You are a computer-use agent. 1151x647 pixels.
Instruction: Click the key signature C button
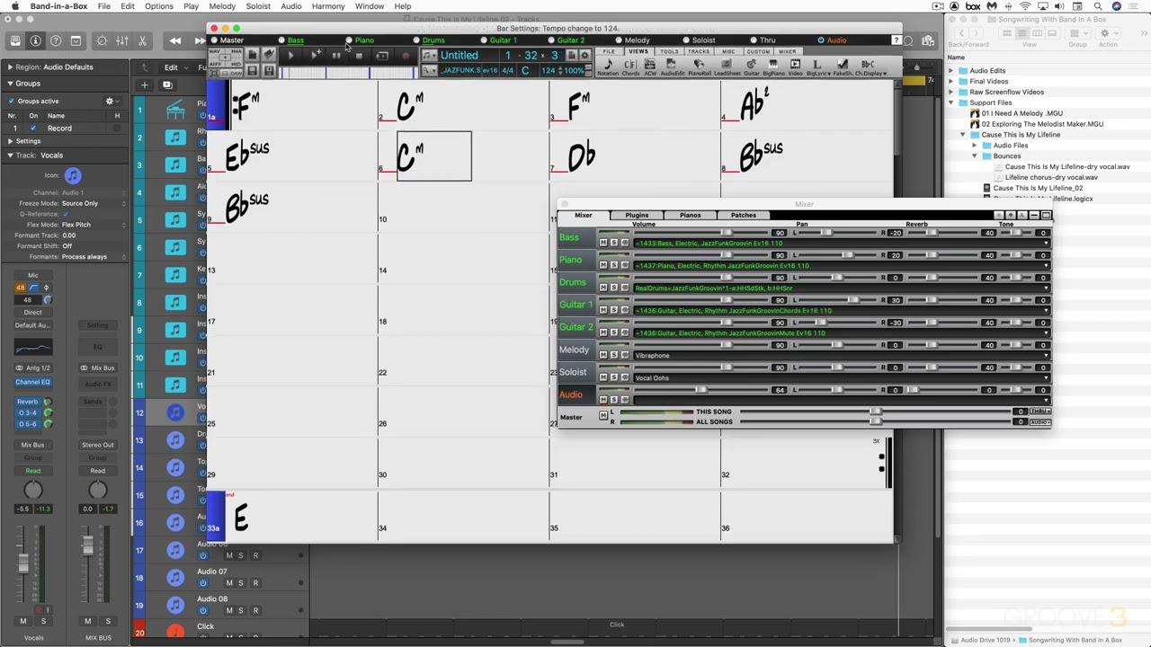click(x=525, y=70)
